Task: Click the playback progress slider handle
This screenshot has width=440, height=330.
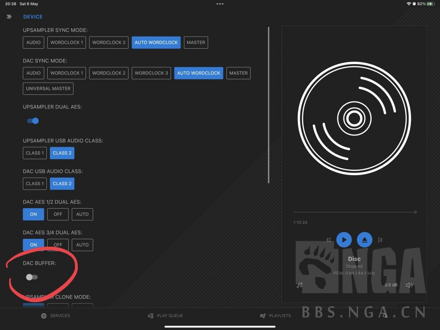Action: click(415, 212)
